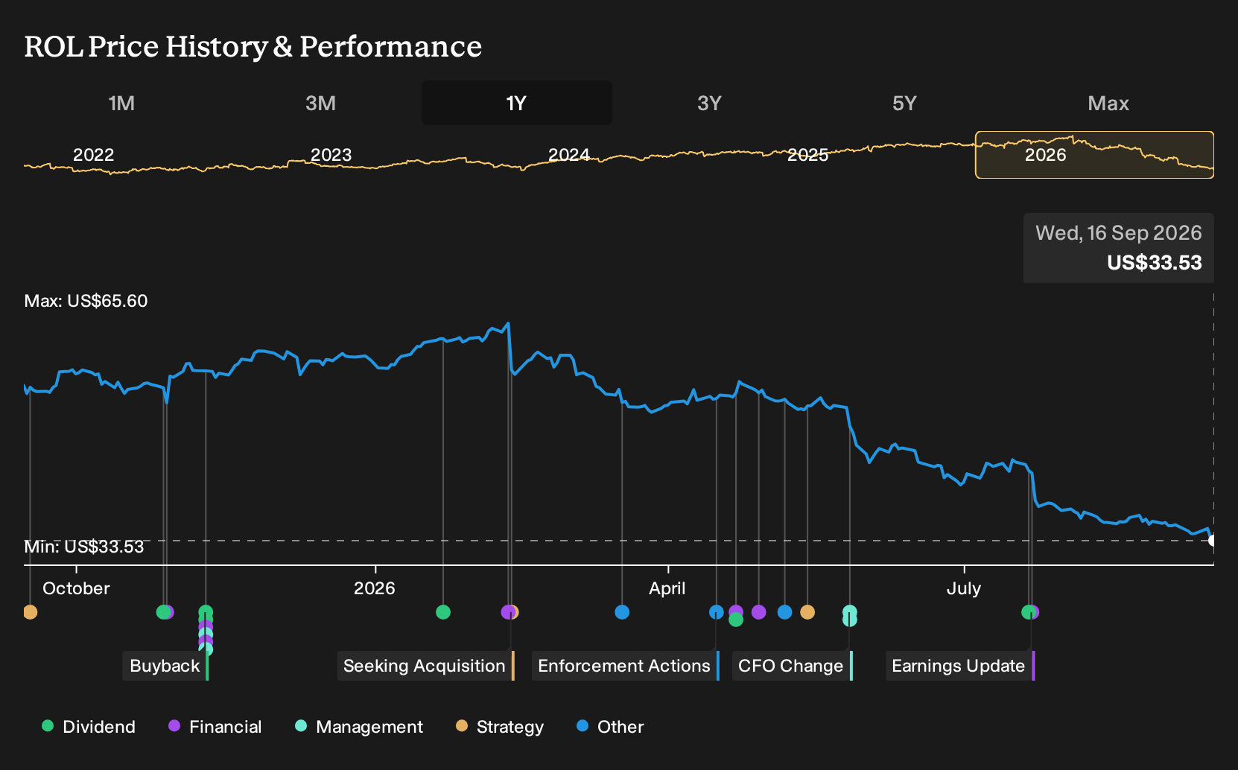1238x770 pixels.
Task: Click the Buyback event label
Action: pyautogui.click(x=165, y=666)
